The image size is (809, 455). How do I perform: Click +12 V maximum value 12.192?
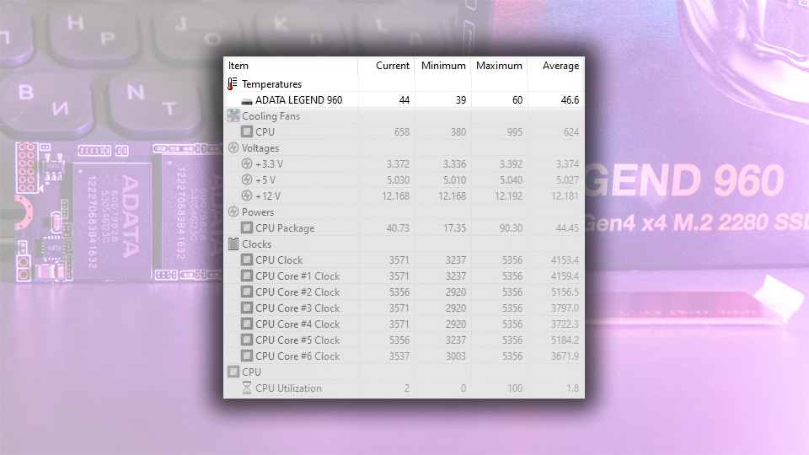(509, 196)
